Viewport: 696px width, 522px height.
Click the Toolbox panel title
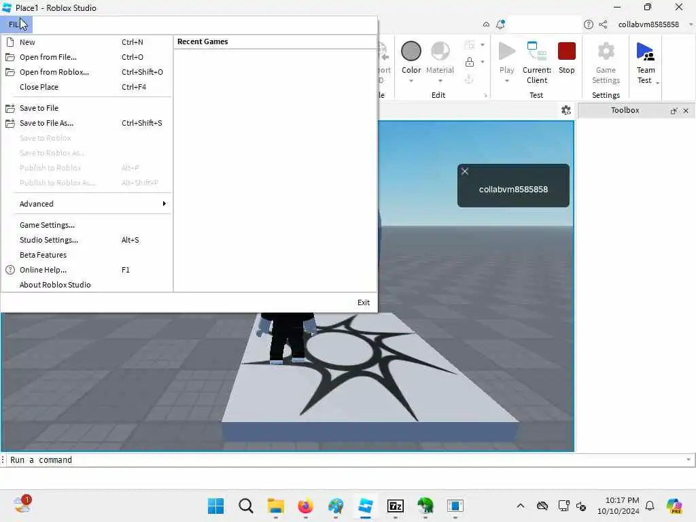click(x=625, y=110)
